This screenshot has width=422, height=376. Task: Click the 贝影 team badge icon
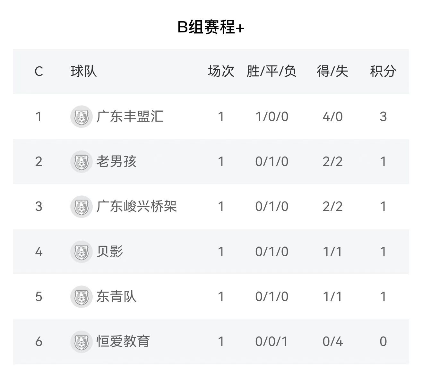click(x=81, y=252)
